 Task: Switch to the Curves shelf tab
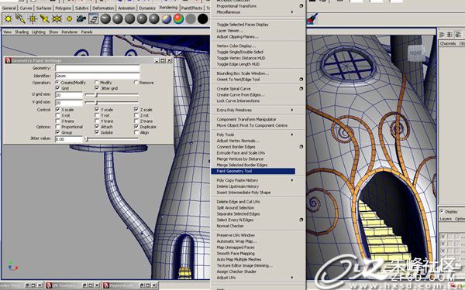(26, 8)
